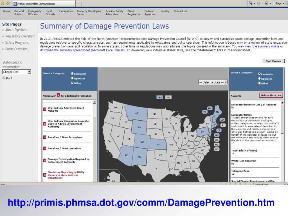Click red icon beside Penalties / Fines Excavators

click(45, 137)
